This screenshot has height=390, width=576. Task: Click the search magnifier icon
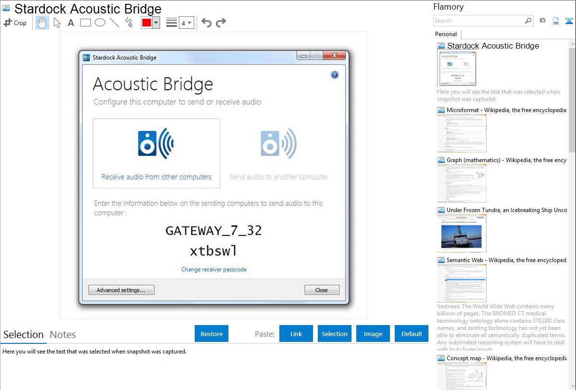528,21
